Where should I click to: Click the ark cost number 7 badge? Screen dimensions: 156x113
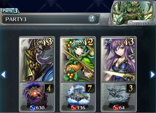90,88
